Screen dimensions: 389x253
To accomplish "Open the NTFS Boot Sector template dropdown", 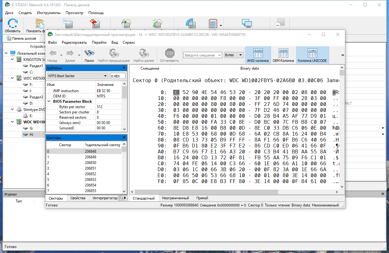I will pos(77,76).
